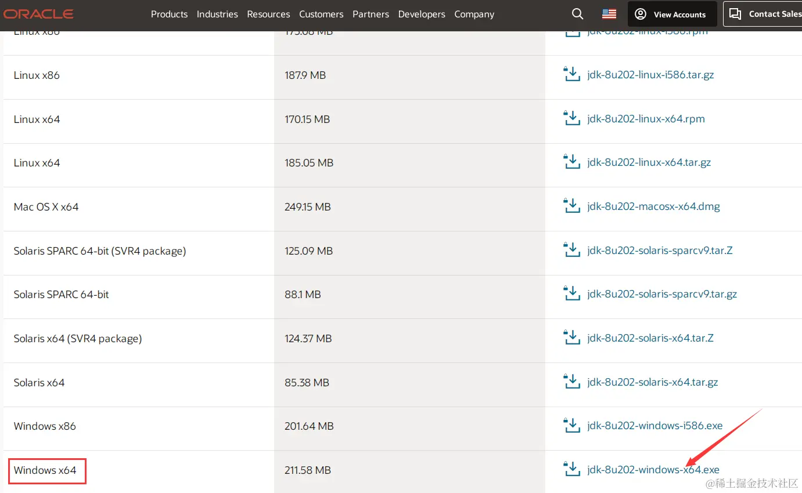802x493 pixels.
Task: Click download icon for windows-x64.exe
Action: (572, 469)
